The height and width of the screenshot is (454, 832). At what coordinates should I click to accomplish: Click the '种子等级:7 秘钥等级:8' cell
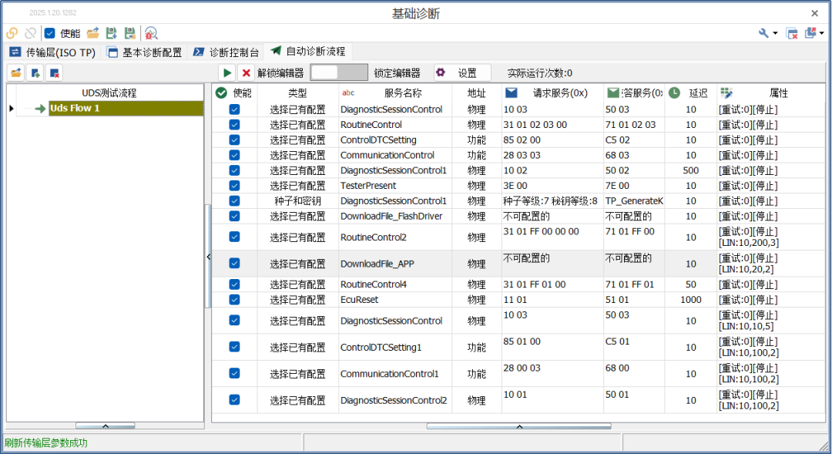pyautogui.click(x=552, y=200)
